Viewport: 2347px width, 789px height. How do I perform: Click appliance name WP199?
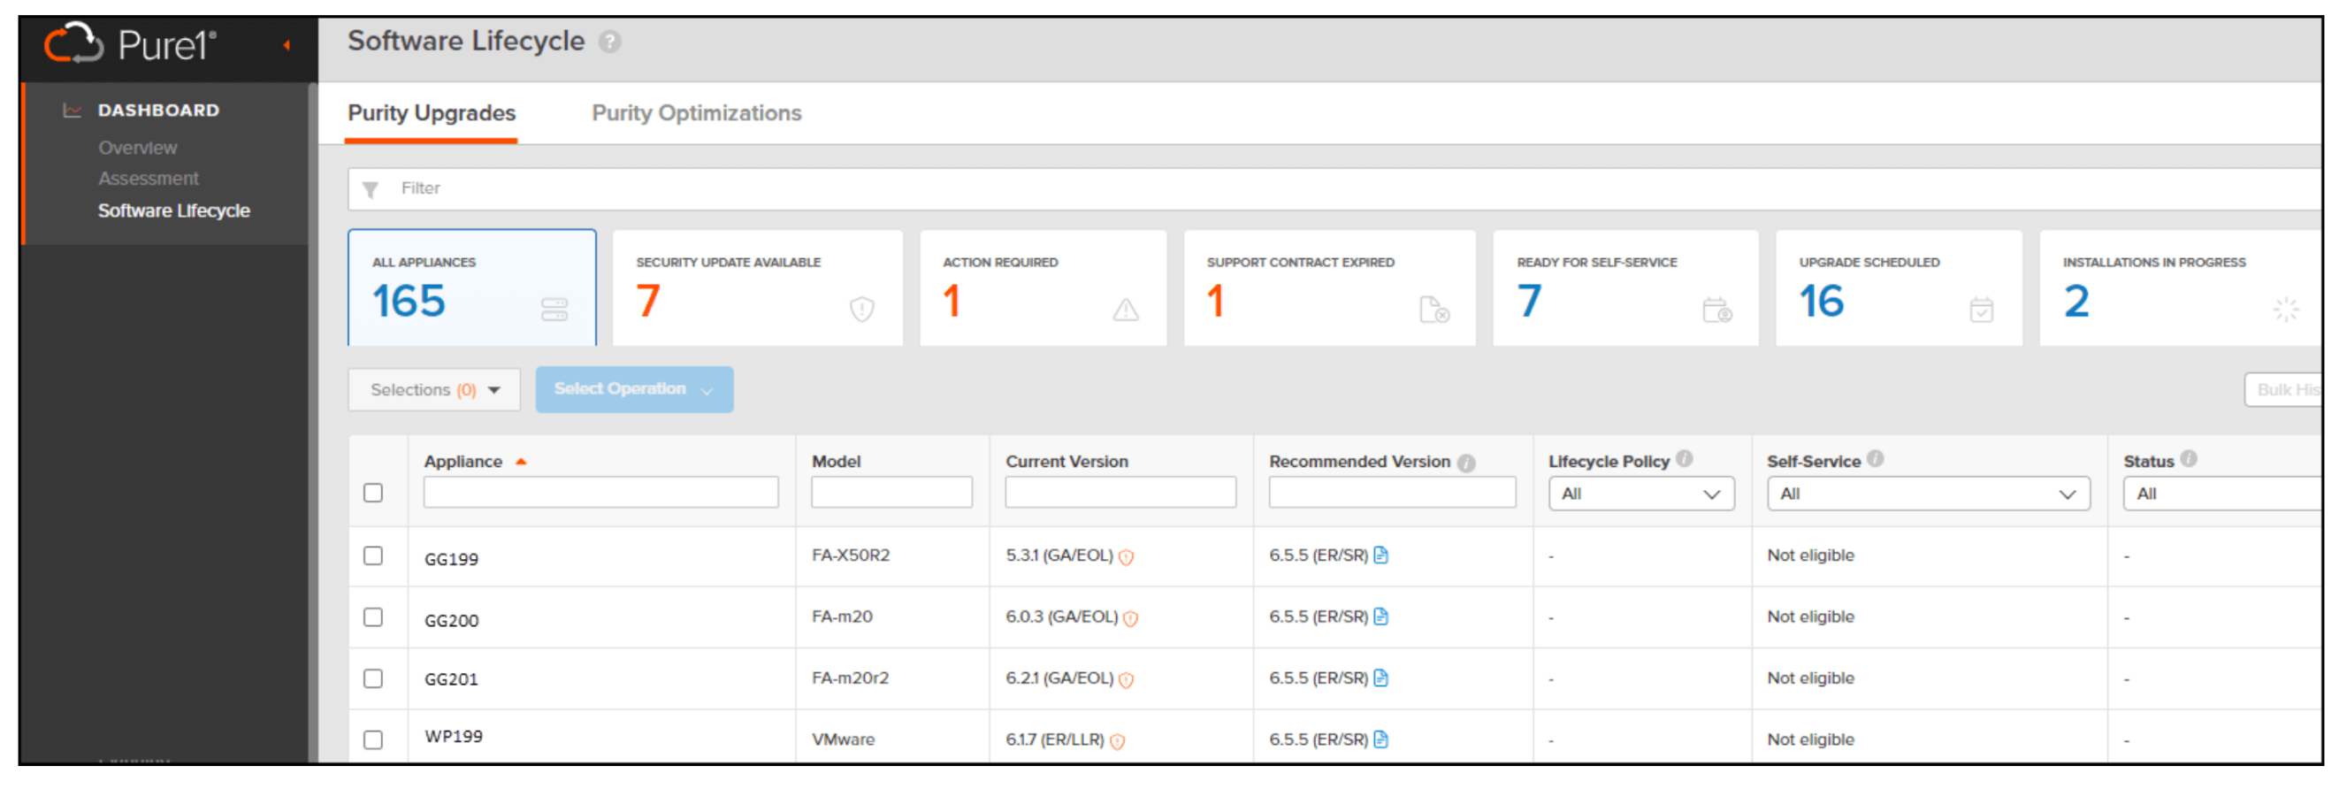point(453,737)
